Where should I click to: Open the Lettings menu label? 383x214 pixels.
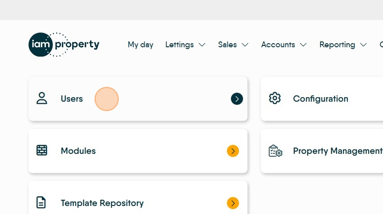pos(179,45)
